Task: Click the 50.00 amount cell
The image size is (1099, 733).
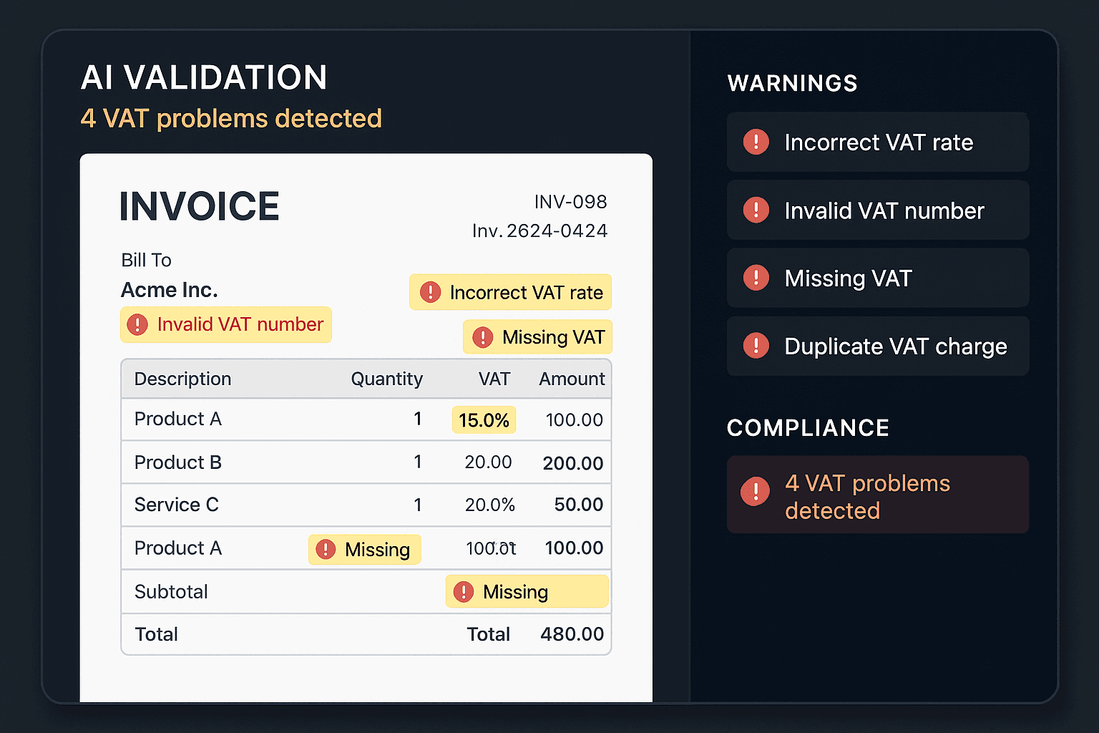Action: (579, 505)
